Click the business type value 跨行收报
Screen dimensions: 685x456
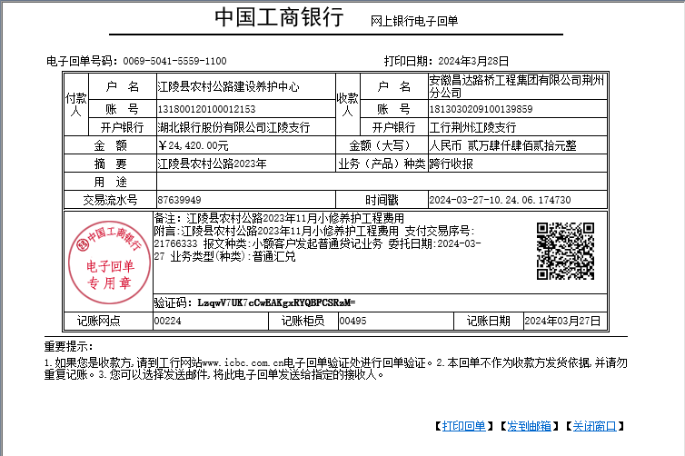coord(452,164)
